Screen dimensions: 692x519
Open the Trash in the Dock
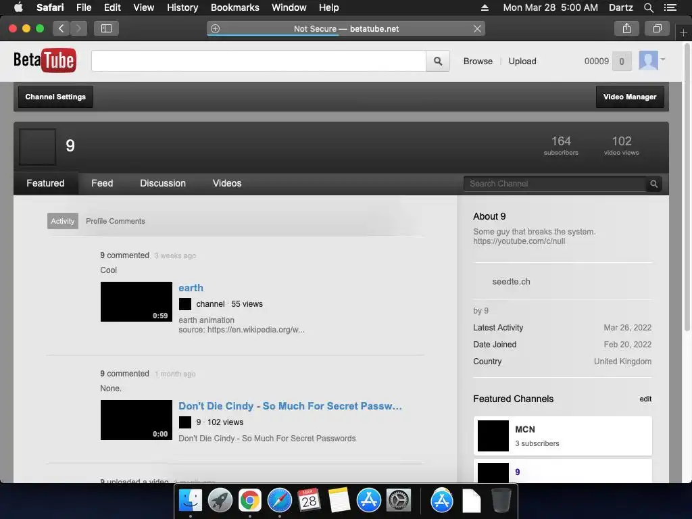[501, 500]
